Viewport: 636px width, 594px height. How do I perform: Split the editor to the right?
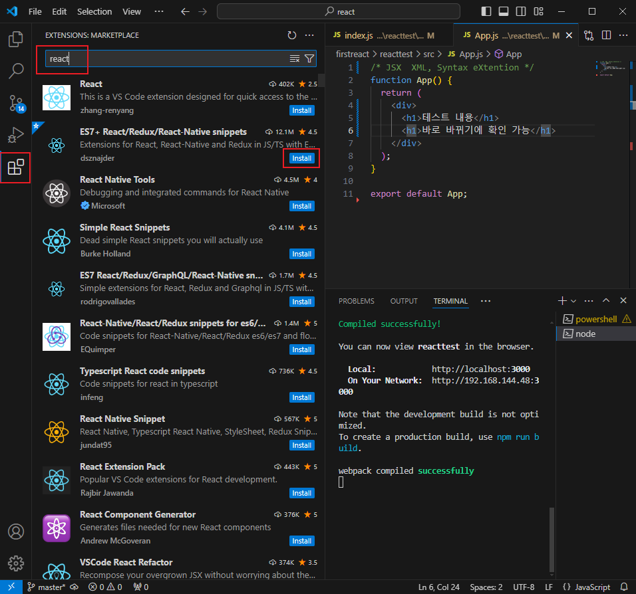click(x=606, y=35)
